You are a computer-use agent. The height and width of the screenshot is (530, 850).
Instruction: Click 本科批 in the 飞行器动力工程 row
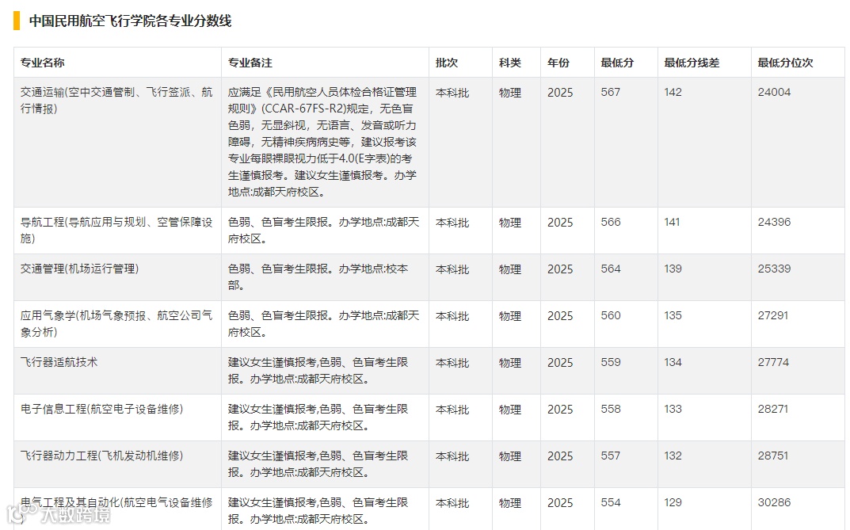(x=452, y=456)
